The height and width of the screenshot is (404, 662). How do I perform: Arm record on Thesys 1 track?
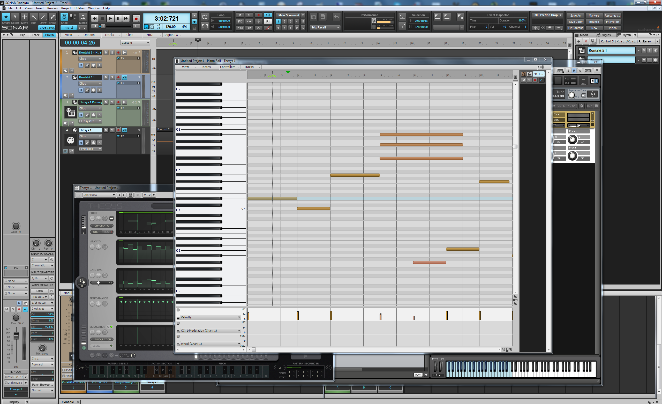(118, 130)
